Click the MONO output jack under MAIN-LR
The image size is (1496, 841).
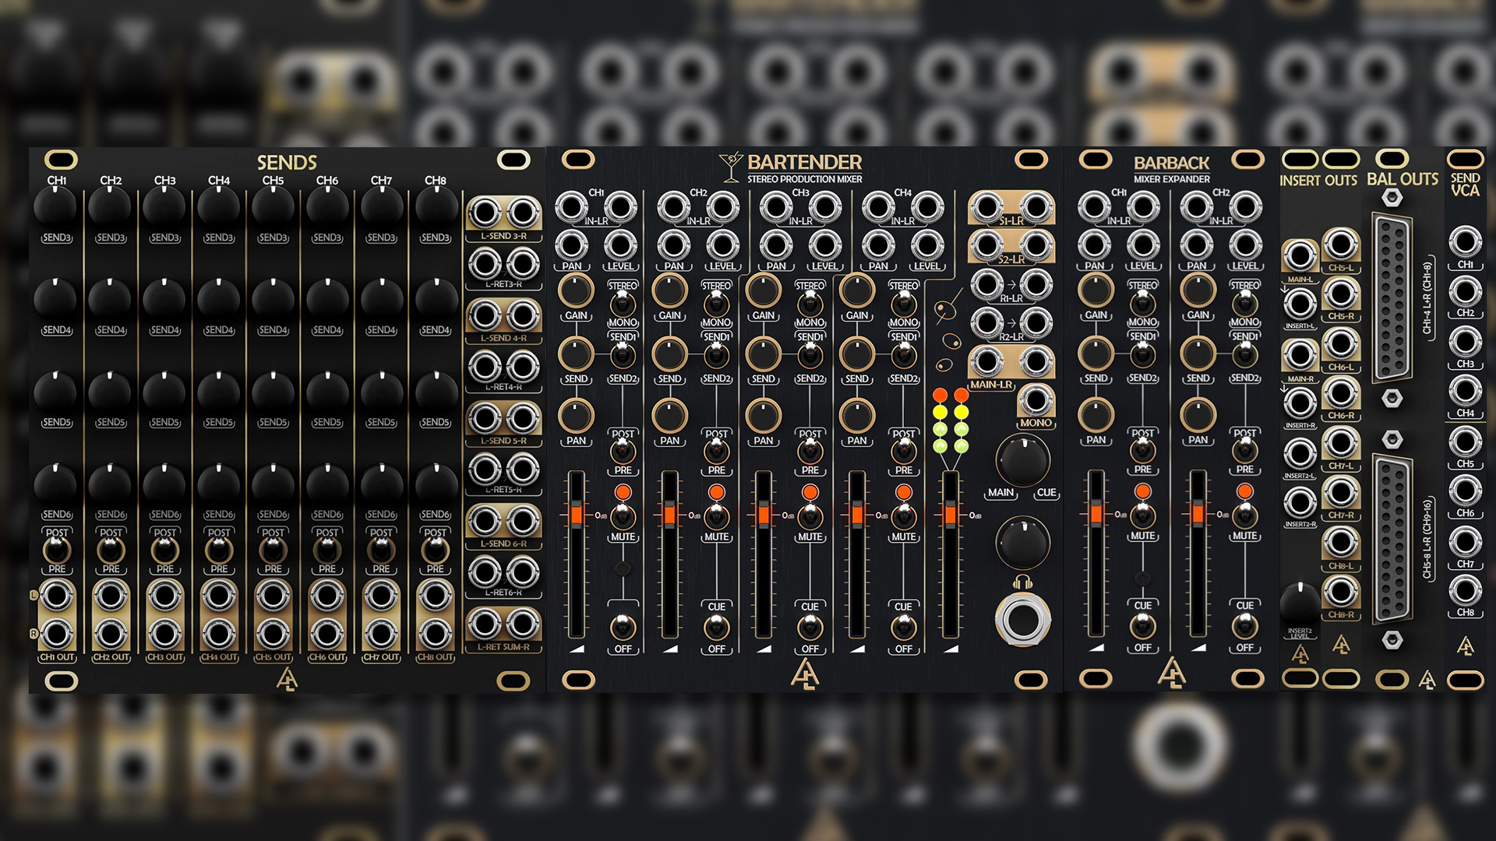1036,400
